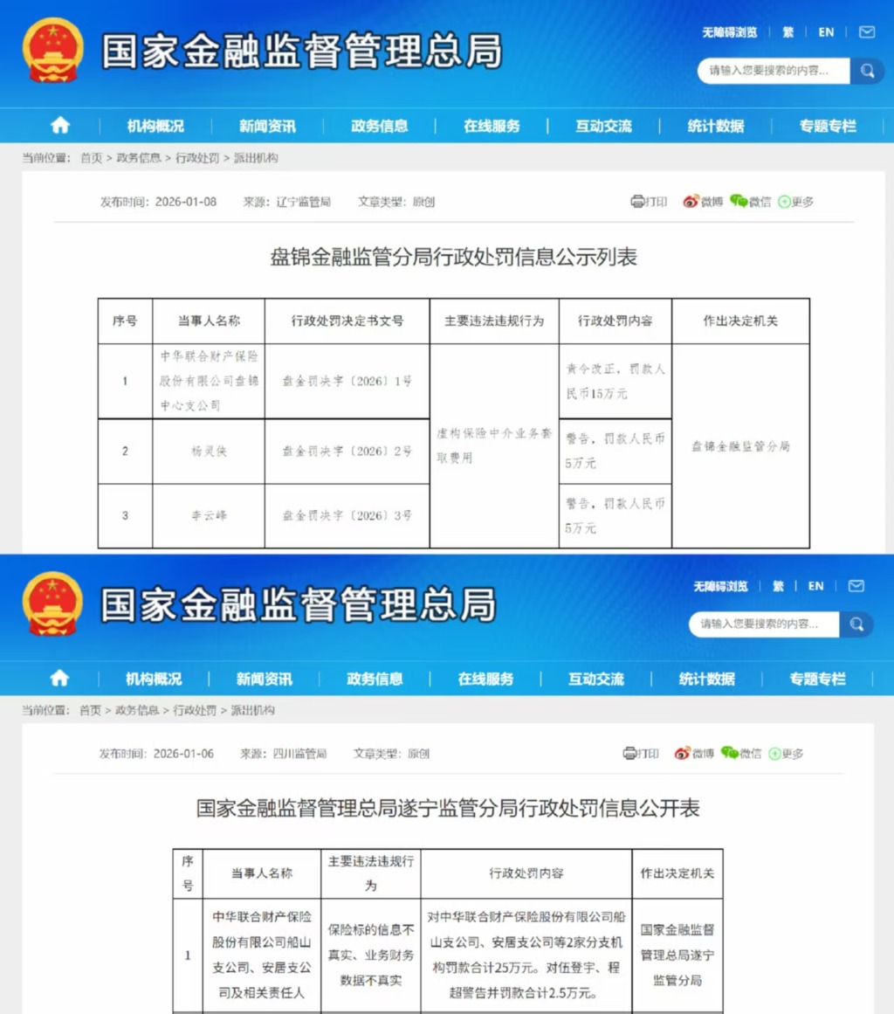Click table cell 盘金罚决字〔2026〕3号
Image resolution: width=894 pixels, height=1014 pixels.
click(347, 515)
